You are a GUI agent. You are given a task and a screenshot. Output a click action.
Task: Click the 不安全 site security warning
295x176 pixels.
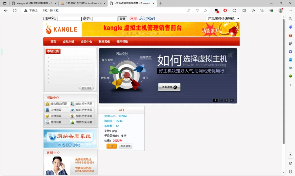(31, 11)
